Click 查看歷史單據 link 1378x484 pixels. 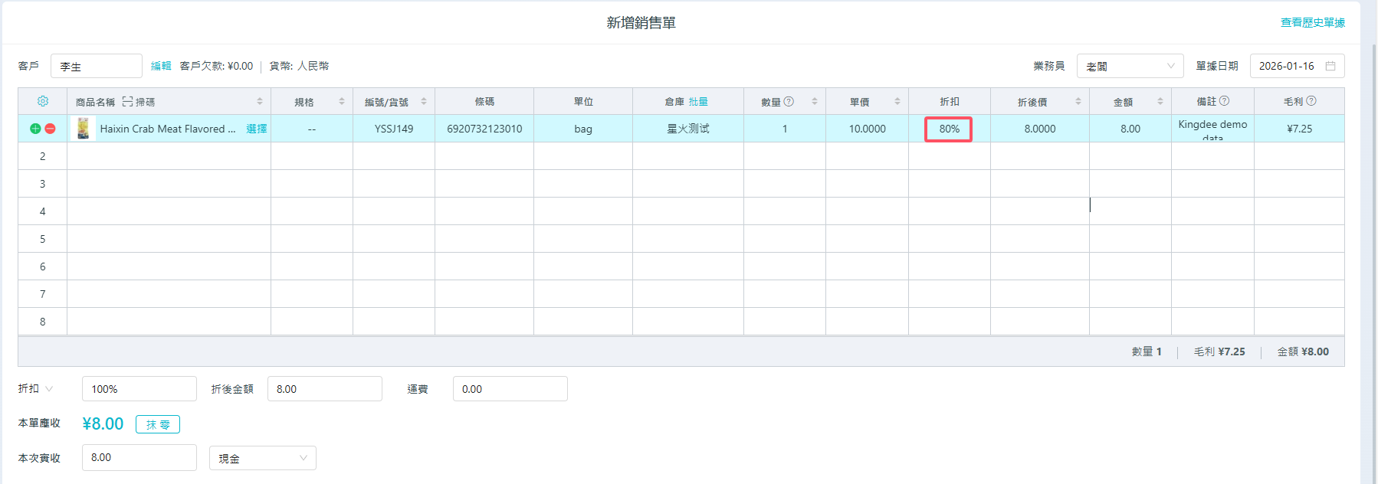click(x=1312, y=23)
